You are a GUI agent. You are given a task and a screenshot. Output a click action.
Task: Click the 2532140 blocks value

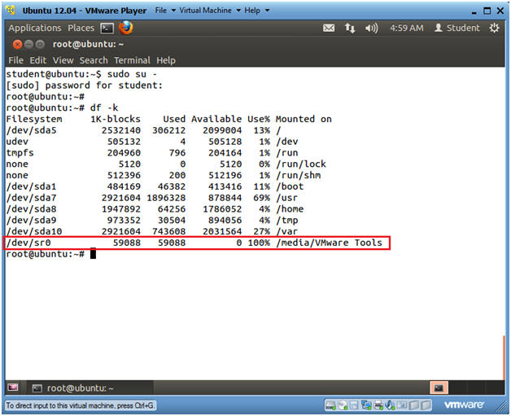point(121,130)
